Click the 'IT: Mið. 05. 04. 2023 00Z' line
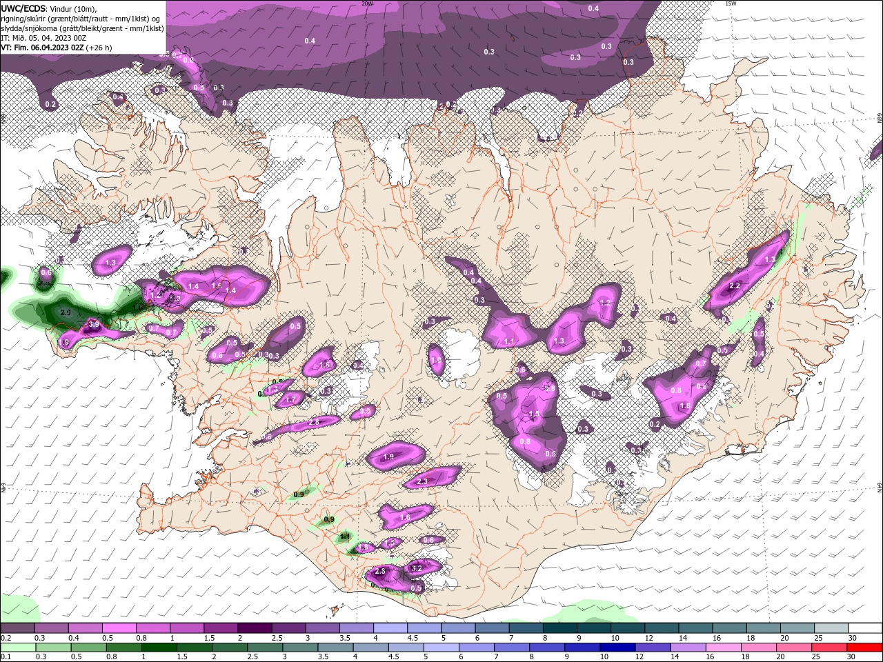The width and height of the screenshot is (883, 662). 42,38
